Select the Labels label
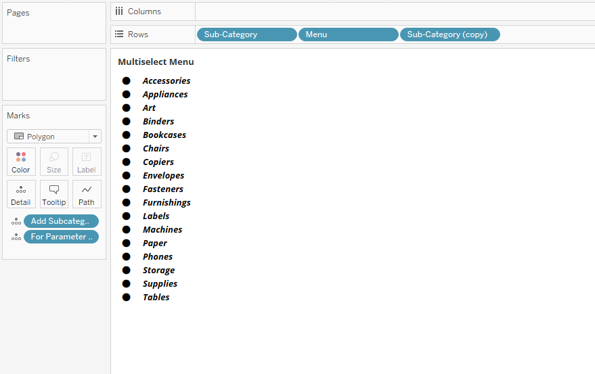Image resolution: width=595 pixels, height=374 pixels. tap(156, 216)
